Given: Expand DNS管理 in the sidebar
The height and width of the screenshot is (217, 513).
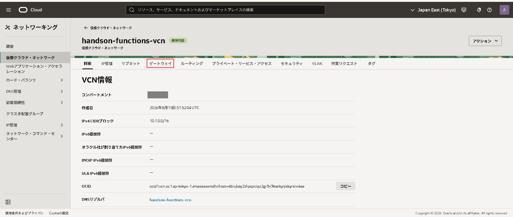Looking at the screenshot, I should click(62, 91).
